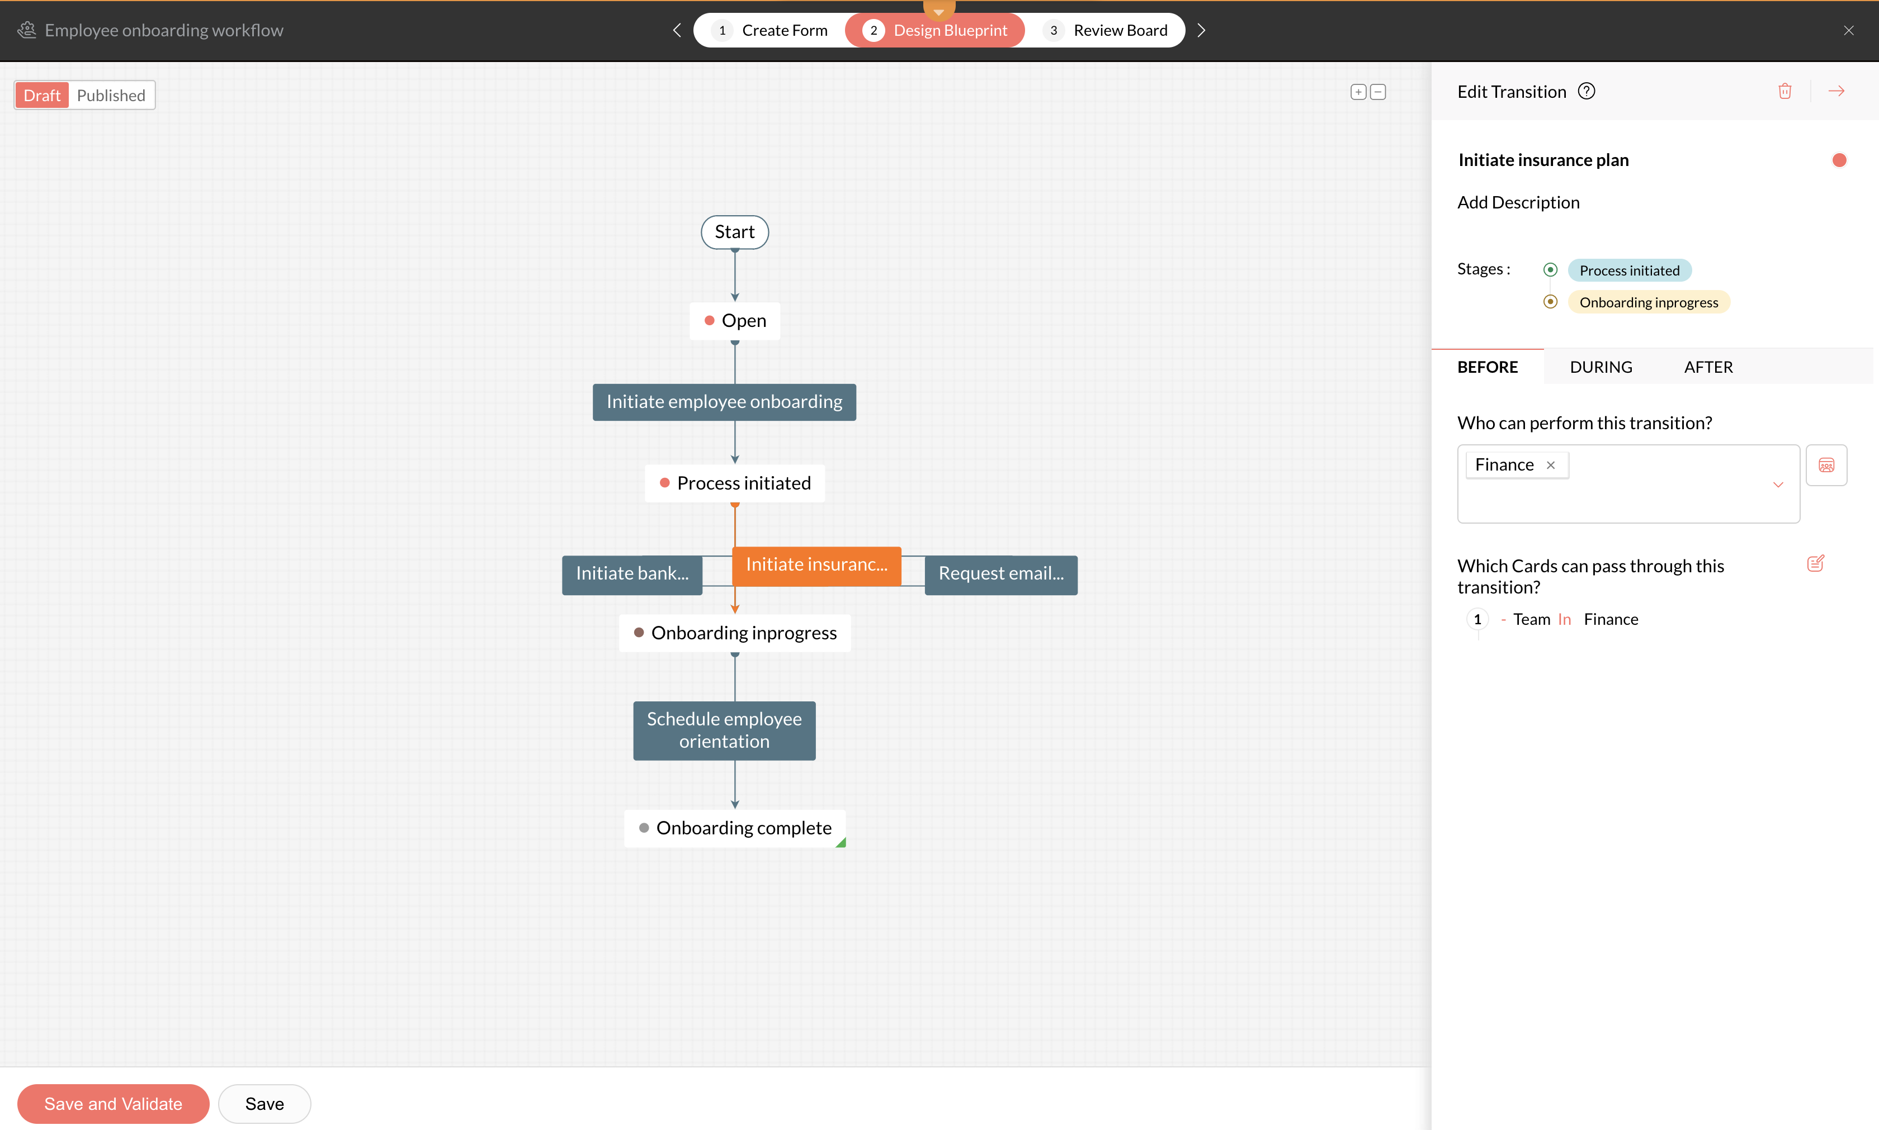Click the red transition color swatch
The image size is (1879, 1130).
coord(1839,160)
